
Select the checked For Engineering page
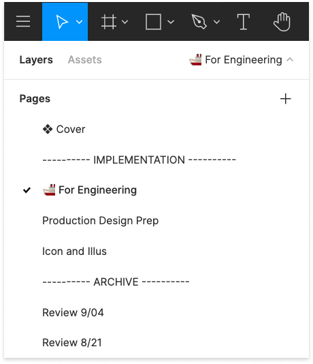tap(156, 190)
